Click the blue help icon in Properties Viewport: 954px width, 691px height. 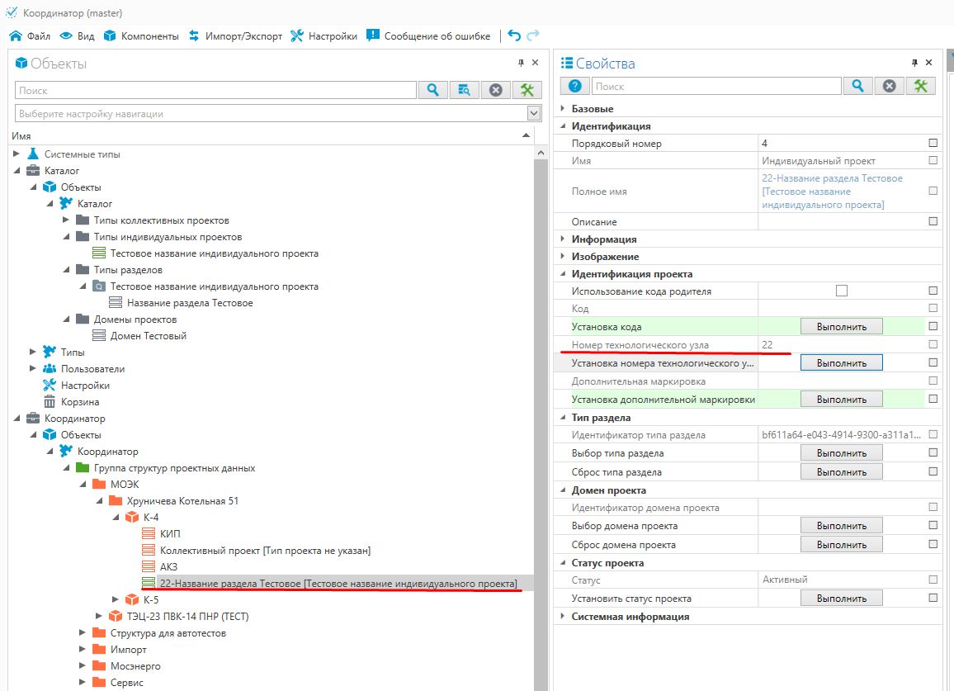click(x=575, y=86)
